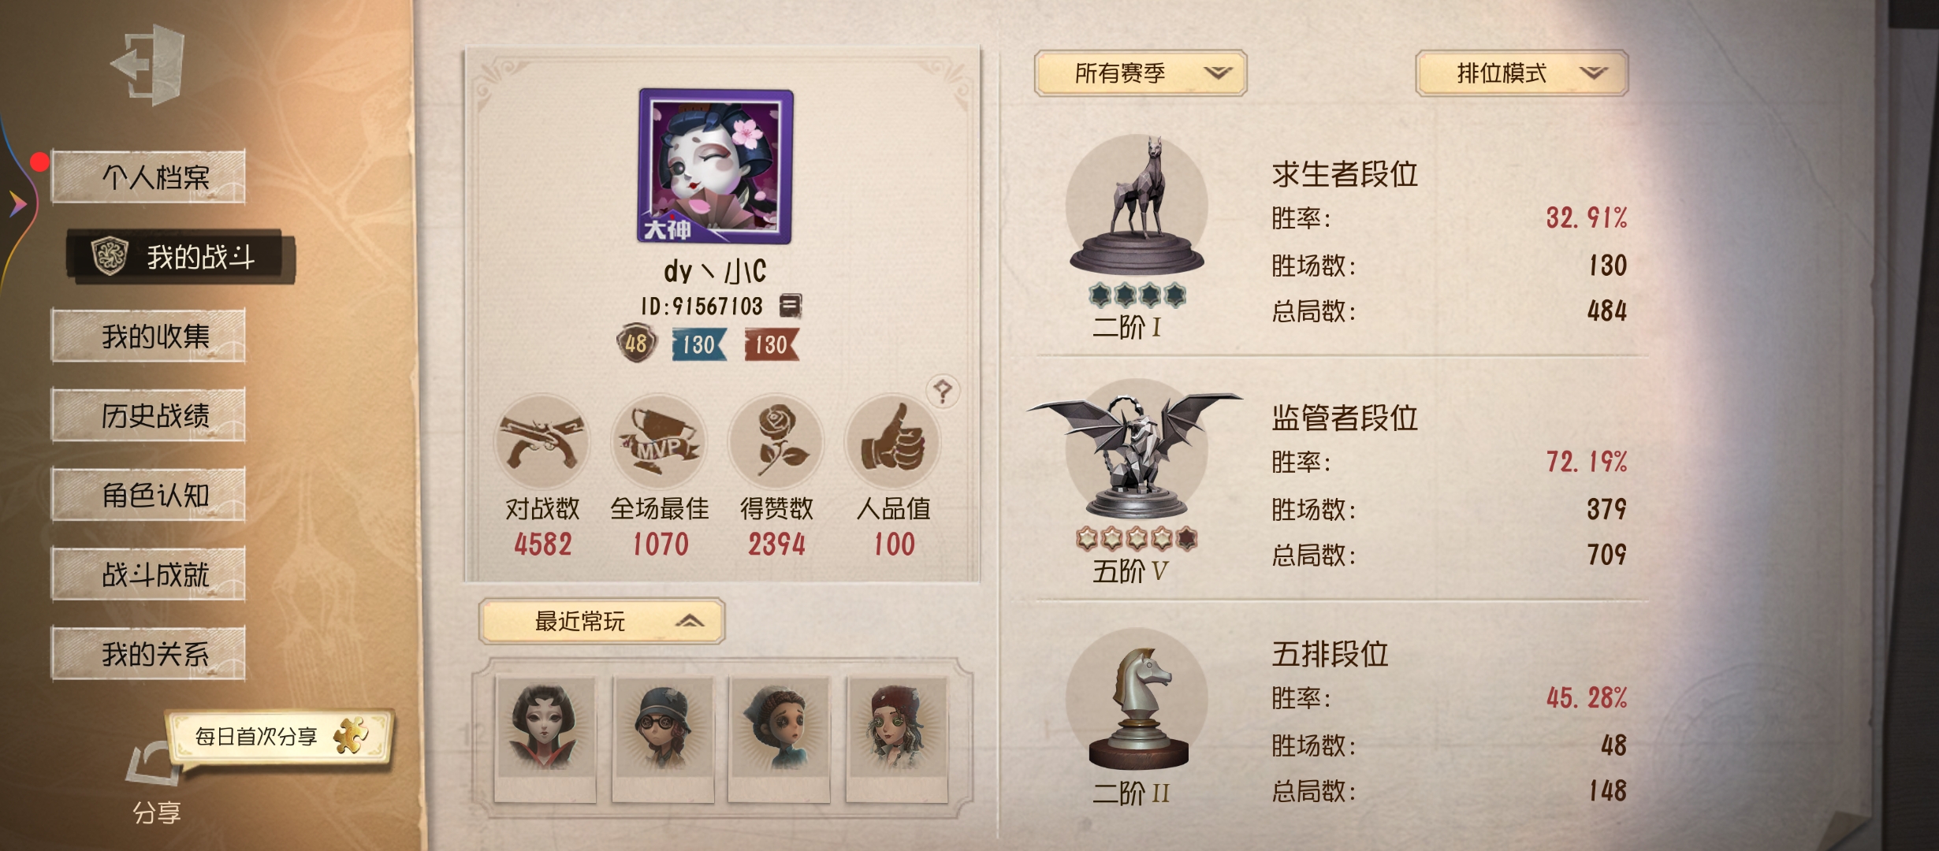Tap the MVP 全场最佳 icon
Screen dimensions: 1939x851
pyautogui.click(x=659, y=441)
